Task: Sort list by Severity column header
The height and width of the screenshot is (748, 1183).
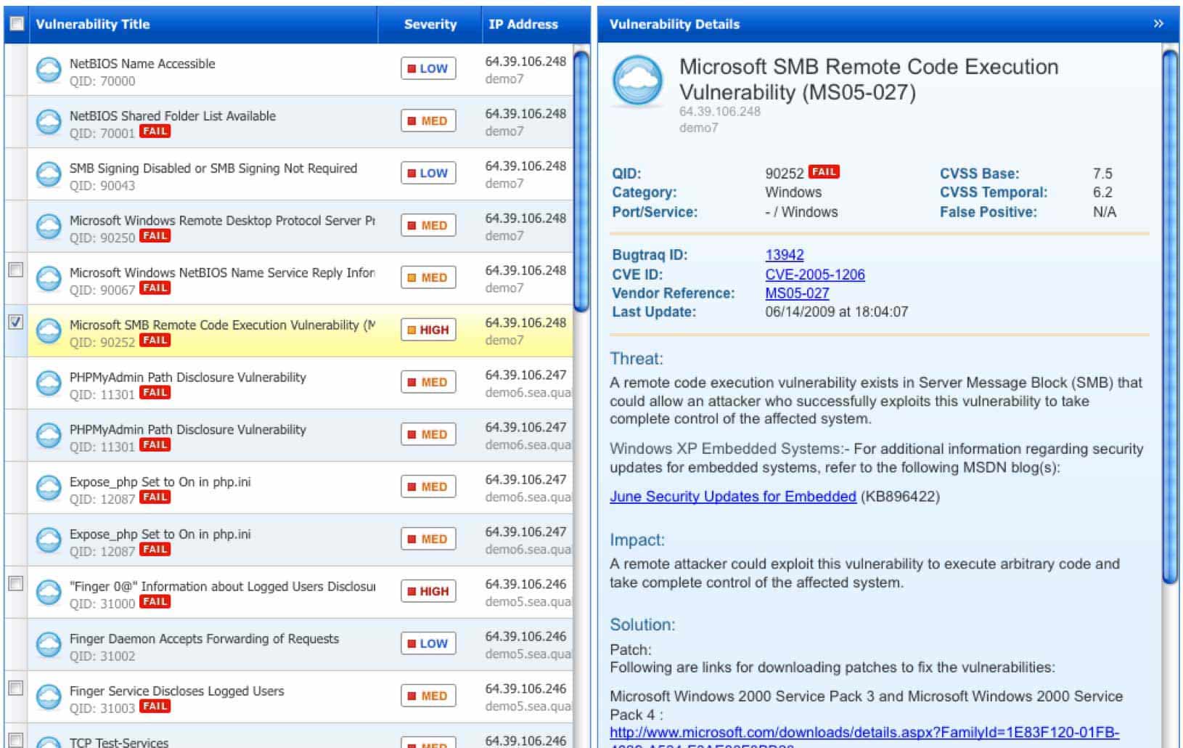Action: pos(430,24)
